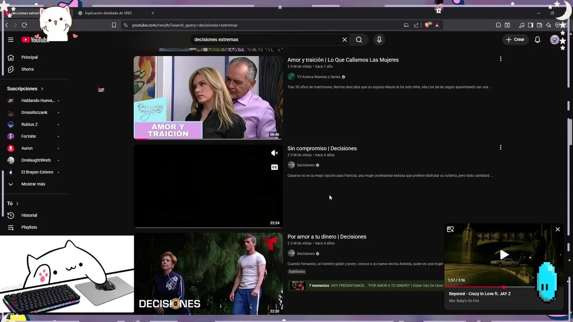
Task: Expand miniplayer to full video page
Action: [450, 229]
